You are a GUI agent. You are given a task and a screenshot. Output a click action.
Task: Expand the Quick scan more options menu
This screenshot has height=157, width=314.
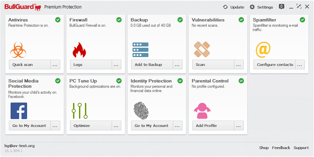coord(55,65)
